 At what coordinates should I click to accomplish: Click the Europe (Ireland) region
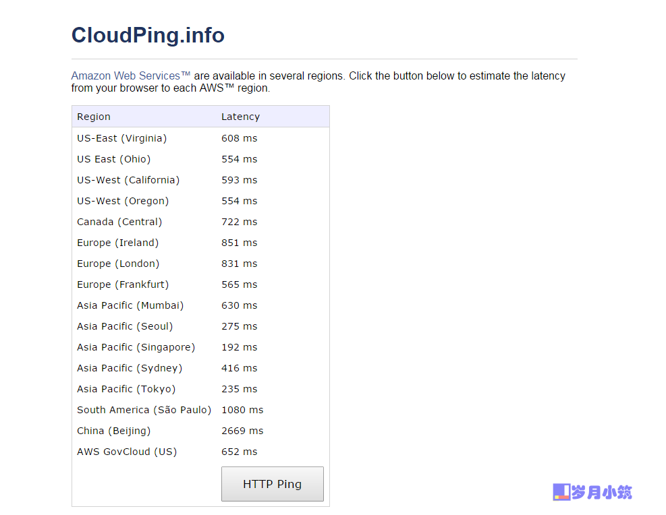(117, 243)
